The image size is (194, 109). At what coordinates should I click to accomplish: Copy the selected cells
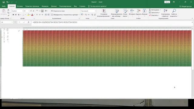click(8, 13)
